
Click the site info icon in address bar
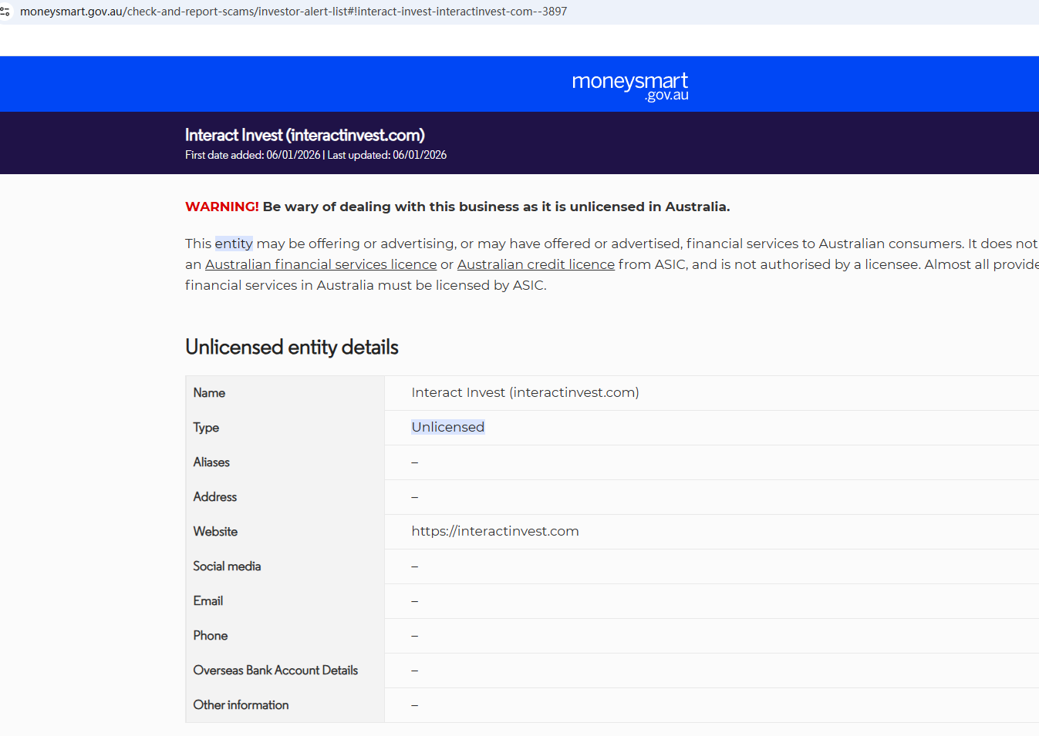click(x=5, y=12)
